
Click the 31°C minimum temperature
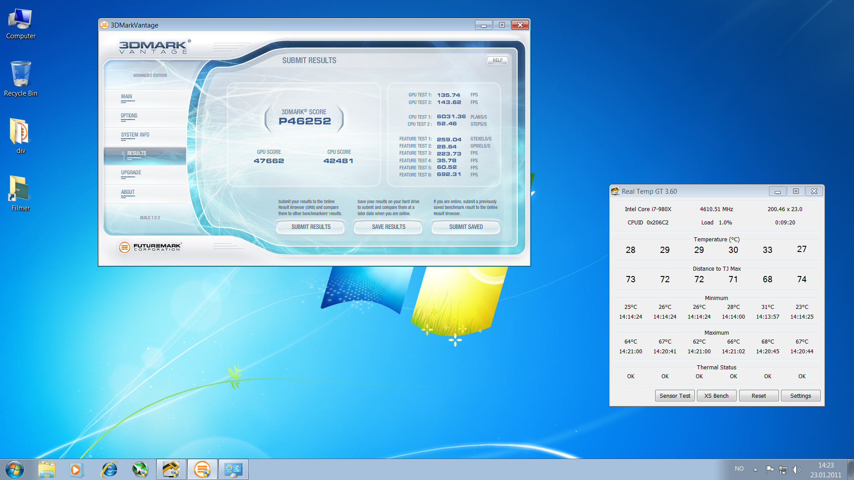(x=767, y=307)
